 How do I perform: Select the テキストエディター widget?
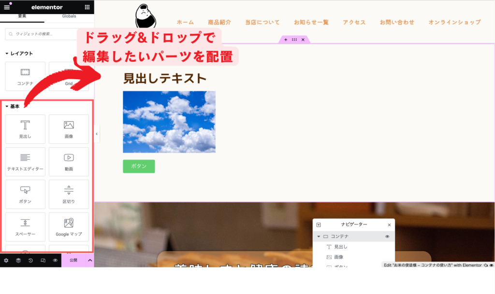click(25, 162)
